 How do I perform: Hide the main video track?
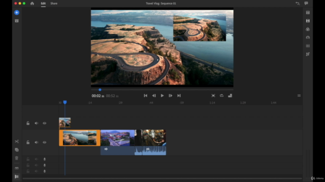coord(45,143)
